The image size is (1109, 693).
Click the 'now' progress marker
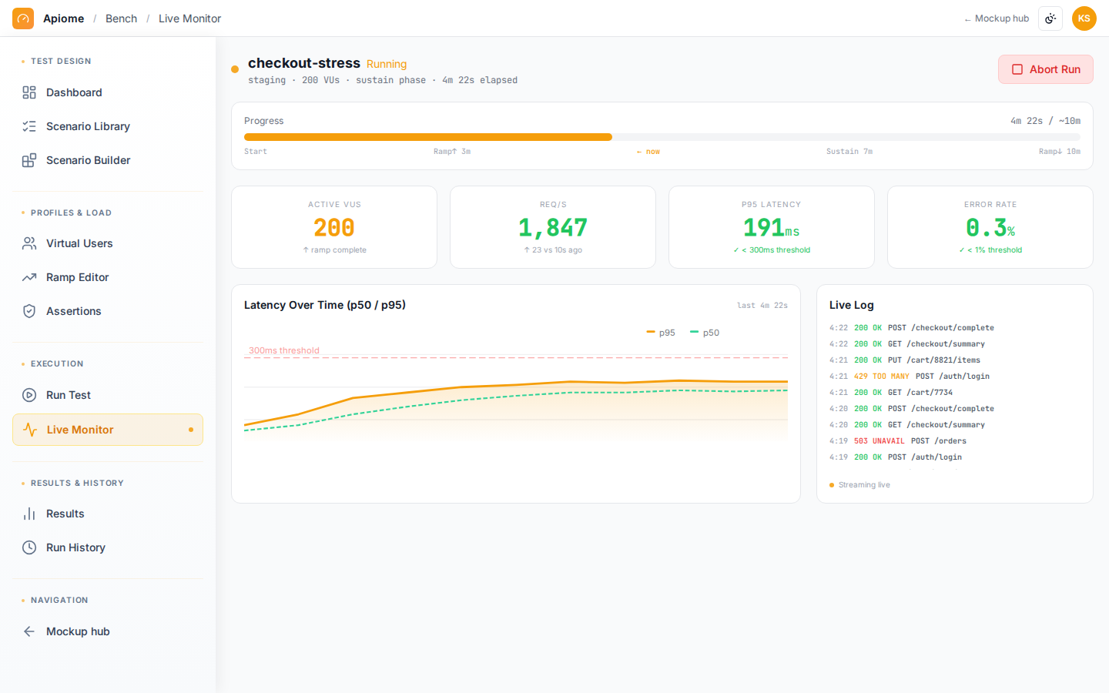(648, 152)
